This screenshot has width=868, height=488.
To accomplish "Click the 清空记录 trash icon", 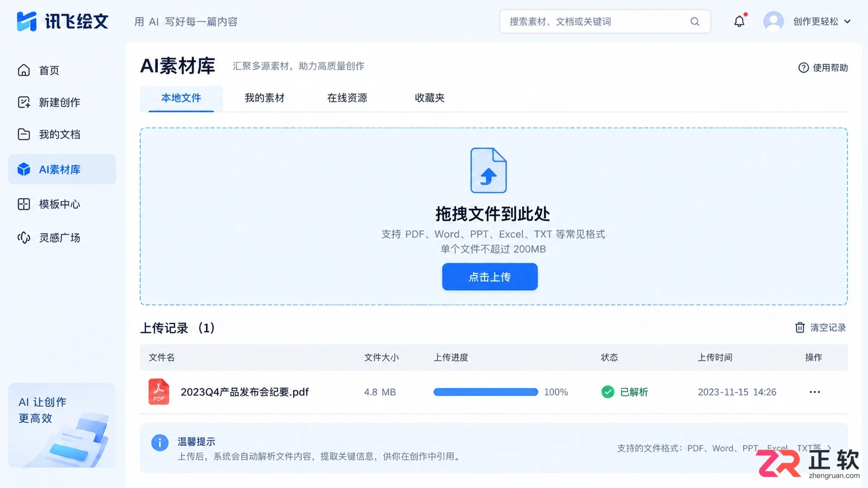I will [x=800, y=328].
